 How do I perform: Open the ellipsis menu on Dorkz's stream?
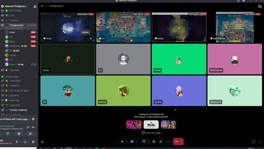click(x=85, y=39)
